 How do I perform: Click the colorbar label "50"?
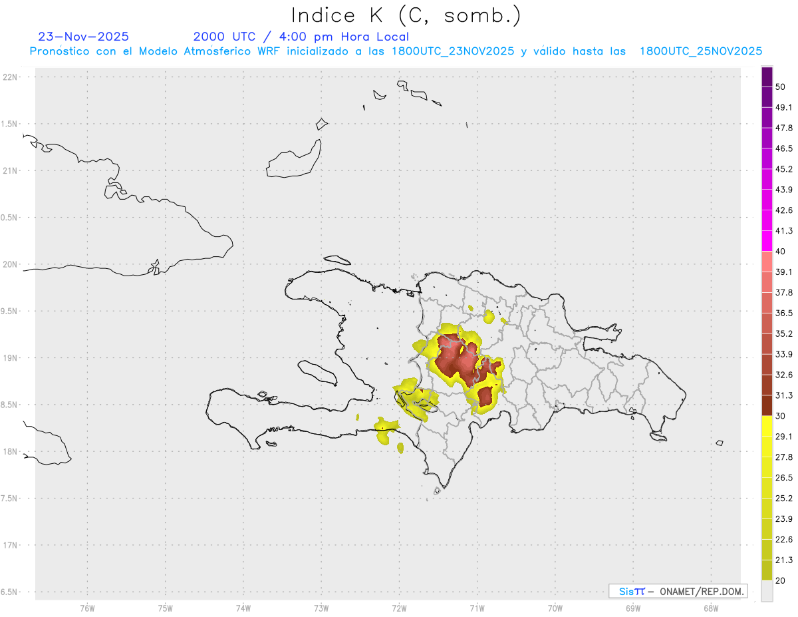point(781,87)
